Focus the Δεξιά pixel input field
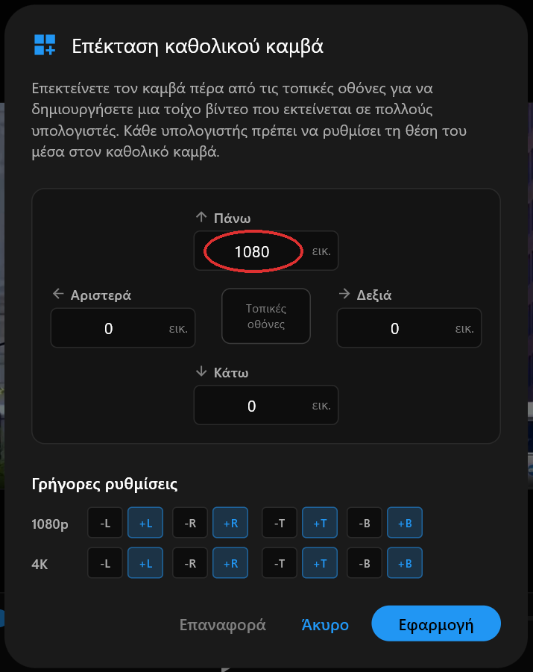Image resolution: width=533 pixels, height=672 pixels. [409, 328]
